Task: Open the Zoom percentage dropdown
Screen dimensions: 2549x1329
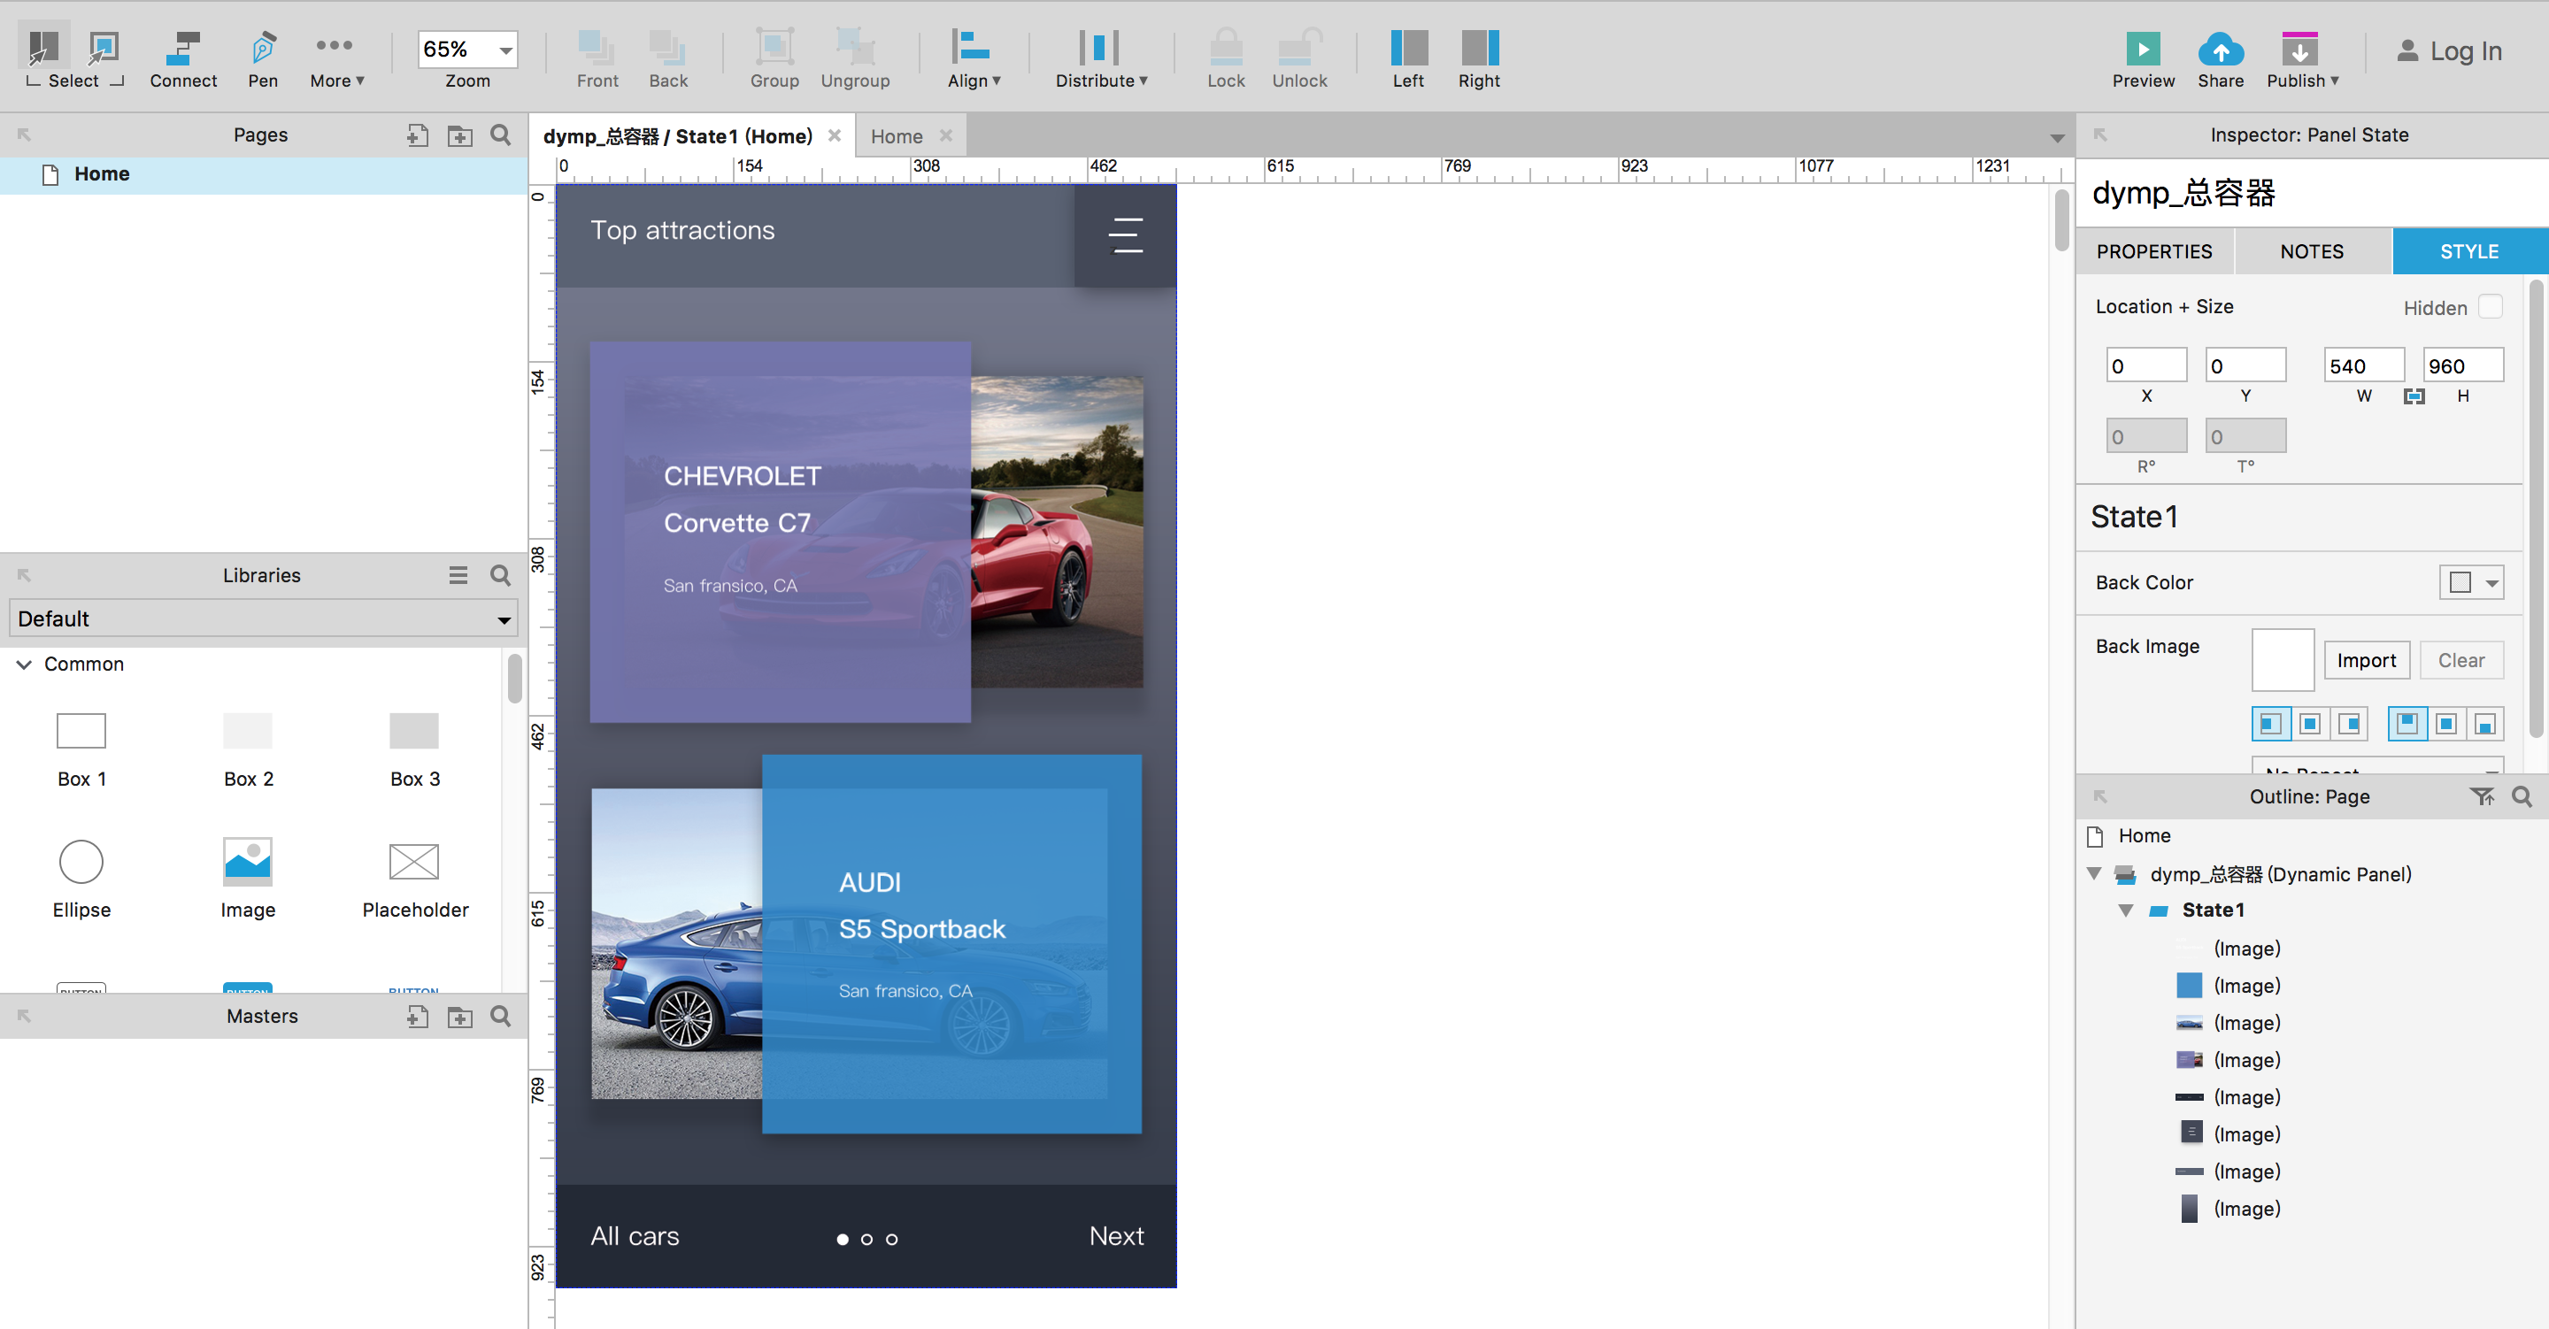Action: (505, 50)
